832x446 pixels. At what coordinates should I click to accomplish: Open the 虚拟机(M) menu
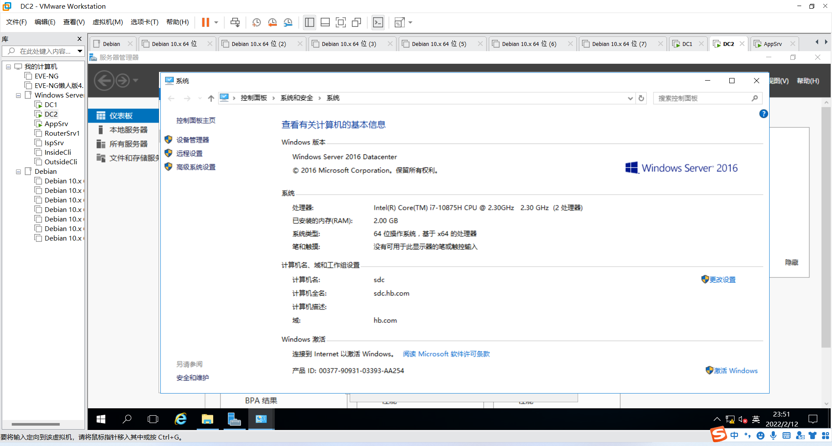(107, 22)
